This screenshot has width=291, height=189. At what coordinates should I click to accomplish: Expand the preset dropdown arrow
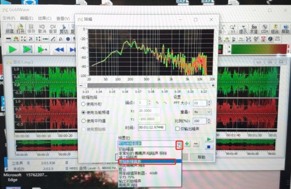click(x=179, y=145)
